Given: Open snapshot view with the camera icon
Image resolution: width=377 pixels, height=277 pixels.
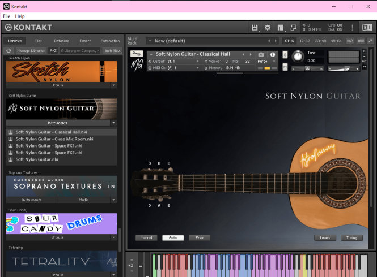Looking at the screenshot, I should pos(261,55).
